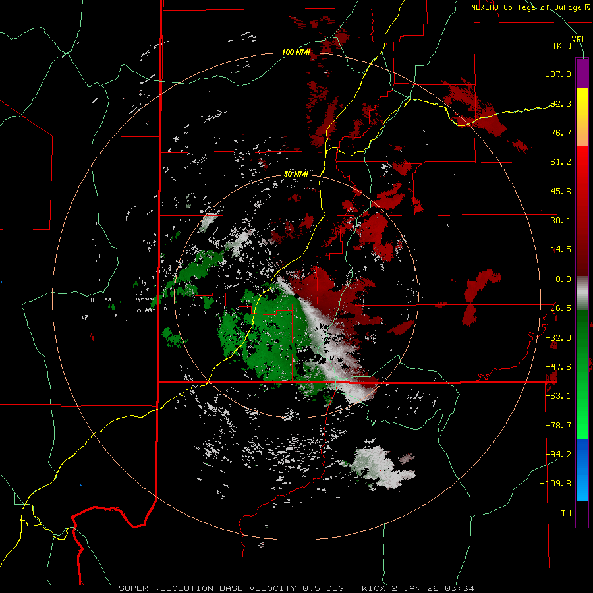Viewport: 593px width, 593px height.
Task: Click the 30.1 velocity scale value
Action: (561, 221)
